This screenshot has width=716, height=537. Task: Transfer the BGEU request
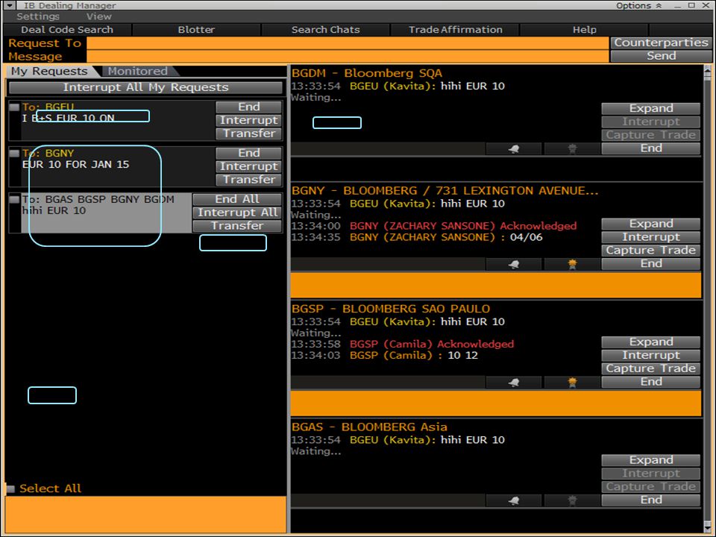(x=249, y=134)
